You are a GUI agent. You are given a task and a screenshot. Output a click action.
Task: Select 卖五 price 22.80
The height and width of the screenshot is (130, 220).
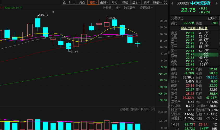[x=190, y=33]
